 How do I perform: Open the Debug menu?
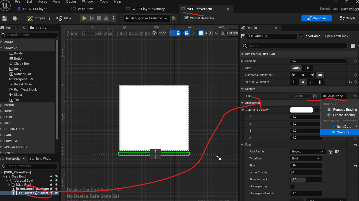tap(71, 2)
